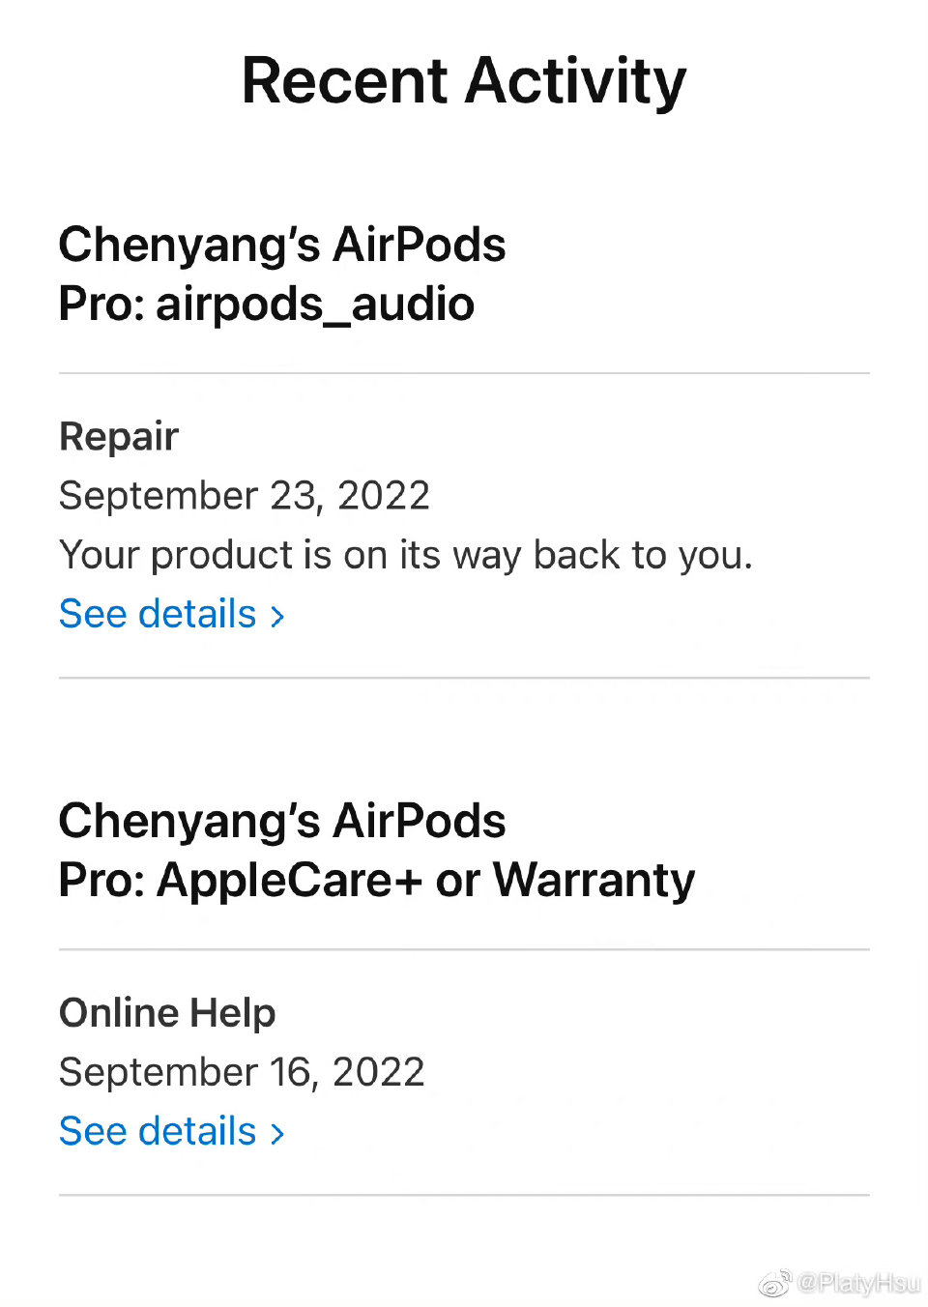Image resolution: width=928 pixels, height=1307 pixels.
Task: Select the AirPods Pro airpods_audio case heading
Action: click(x=281, y=275)
